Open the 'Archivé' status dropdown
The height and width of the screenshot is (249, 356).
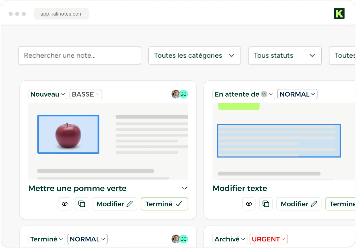pyautogui.click(x=230, y=239)
